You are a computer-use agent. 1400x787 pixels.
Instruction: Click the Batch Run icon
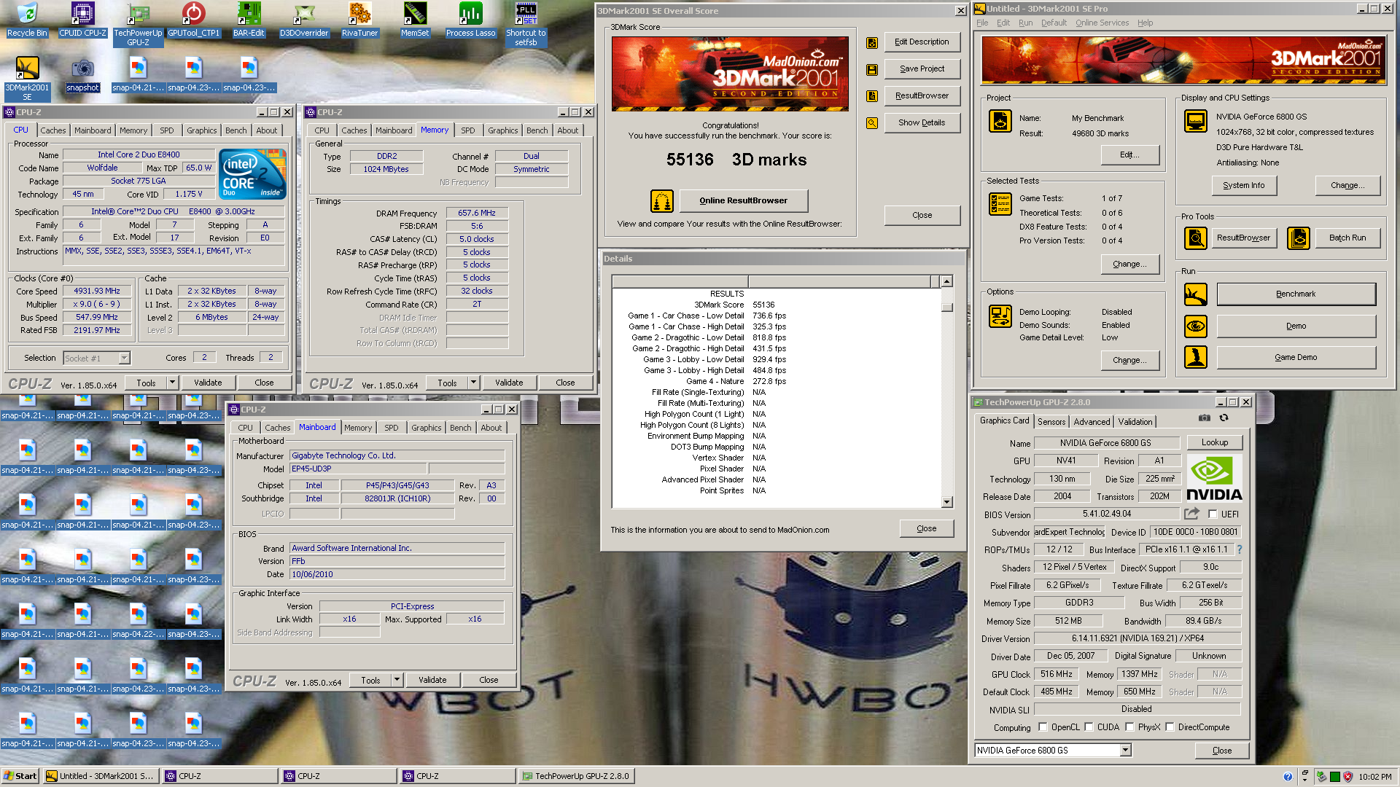pyautogui.click(x=1298, y=238)
